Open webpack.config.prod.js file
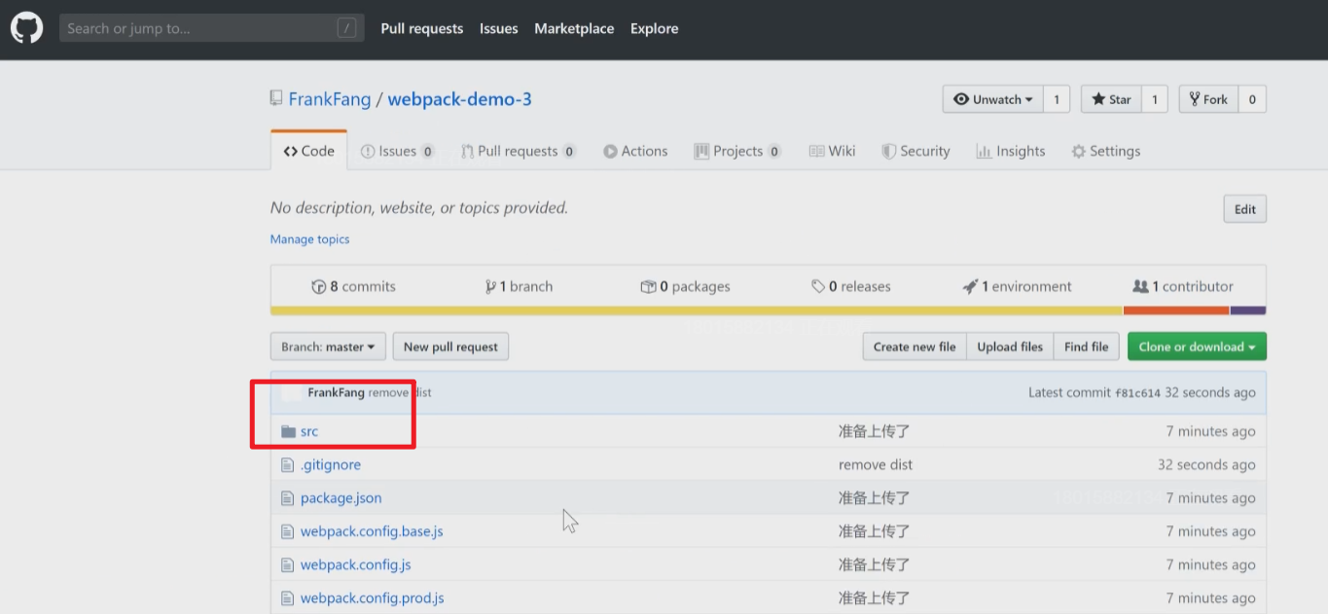The image size is (1328, 614). pos(372,597)
